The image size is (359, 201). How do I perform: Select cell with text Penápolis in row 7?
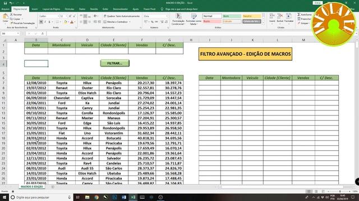tap(113, 83)
